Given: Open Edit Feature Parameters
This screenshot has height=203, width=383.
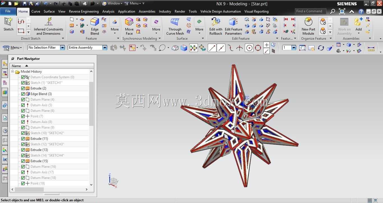Looking at the screenshot, I should coord(234,26).
